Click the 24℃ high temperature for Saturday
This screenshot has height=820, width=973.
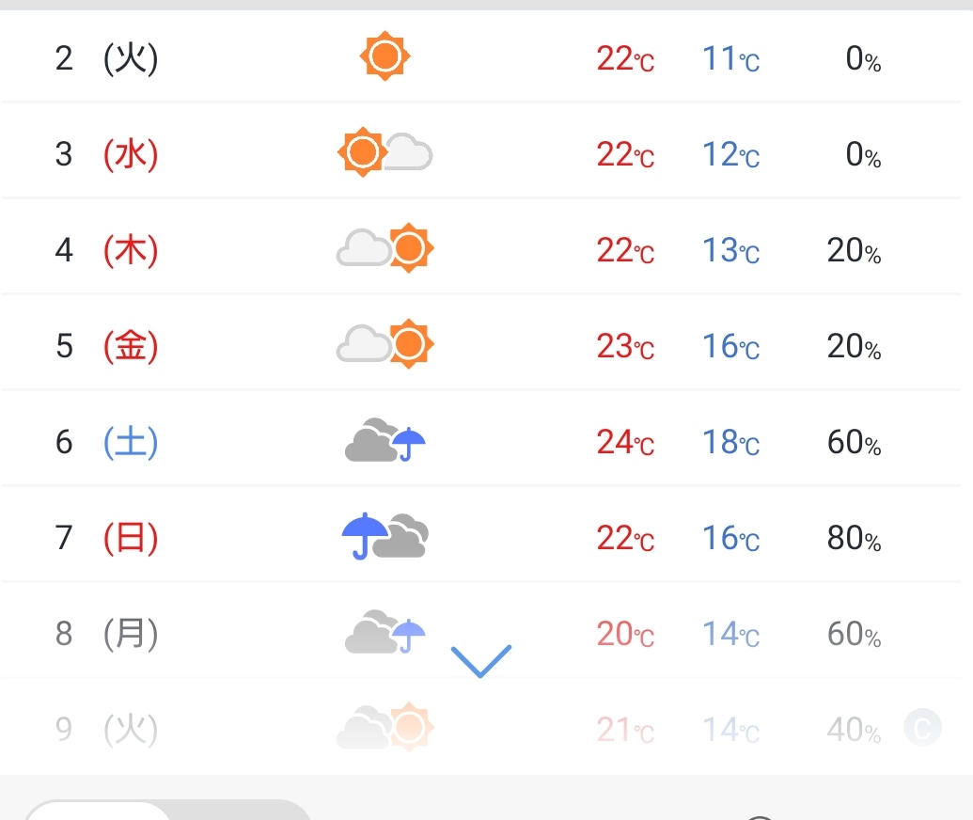click(x=625, y=441)
